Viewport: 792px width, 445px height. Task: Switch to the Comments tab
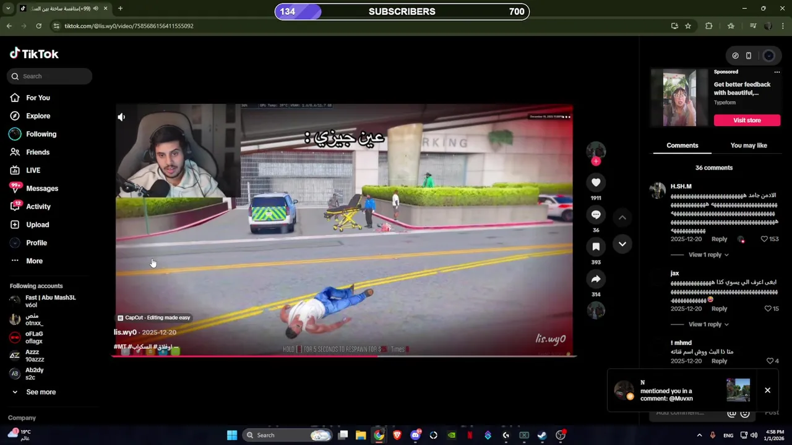coord(682,145)
